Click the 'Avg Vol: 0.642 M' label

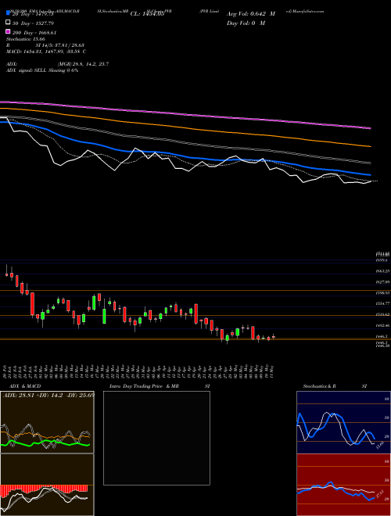point(251,14)
